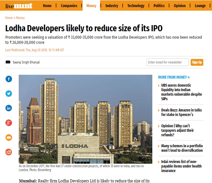
Task: Open the Companies section
Action: [69, 6]
